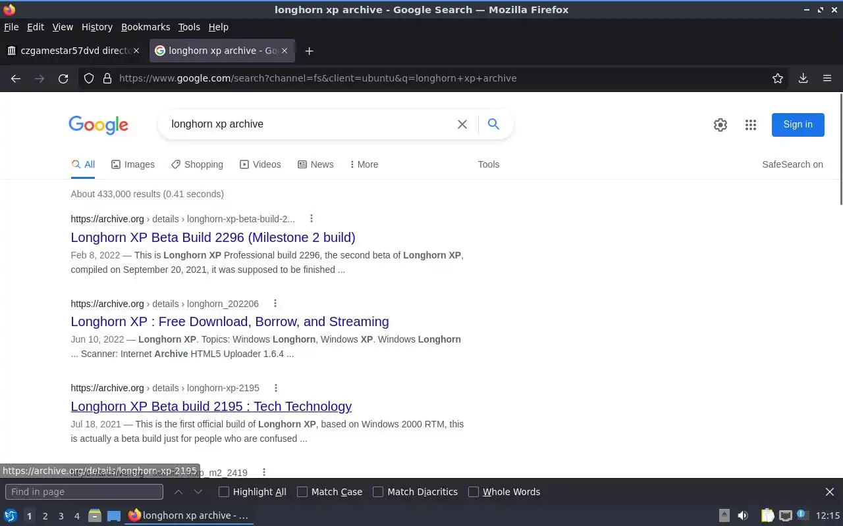Screen dimensions: 843x526
Task: Enable the Whole Words checkbox
Action: click(x=474, y=492)
